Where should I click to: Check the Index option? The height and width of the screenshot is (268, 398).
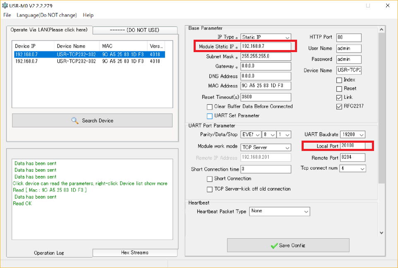tap(339, 80)
